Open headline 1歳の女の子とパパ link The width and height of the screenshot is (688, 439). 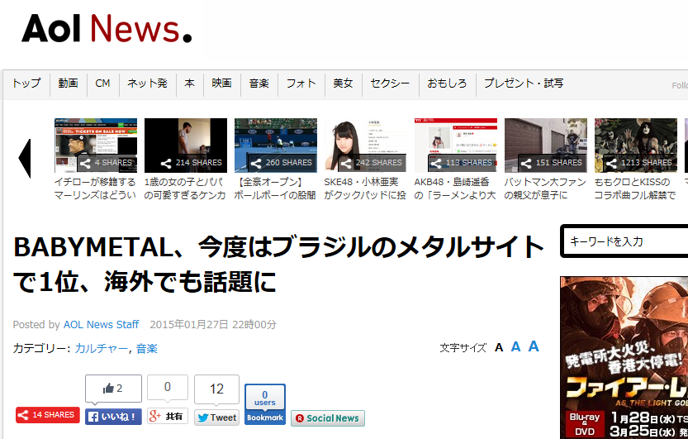pyautogui.click(x=185, y=188)
